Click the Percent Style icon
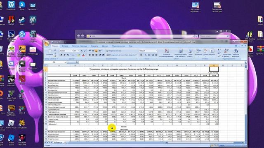Image resolution: width=264 pixels, height=148 pixels. [x=146, y=55]
